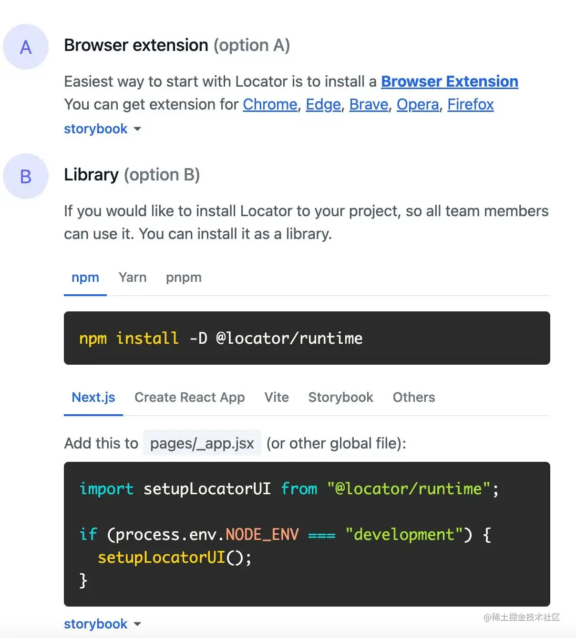The width and height of the screenshot is (576, 638).
Task: Open the Opera extension link
Action: click(417, 104)
